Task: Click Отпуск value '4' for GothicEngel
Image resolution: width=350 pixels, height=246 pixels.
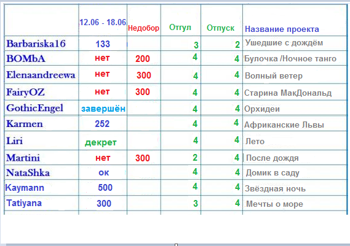Action: [237, 109]
